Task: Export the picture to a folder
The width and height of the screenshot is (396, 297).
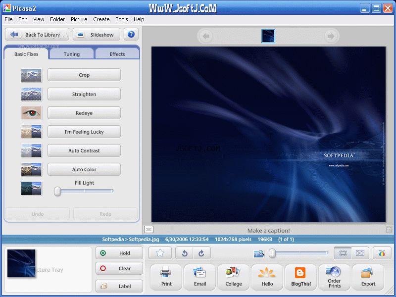Action: click(x=368, y=277)
